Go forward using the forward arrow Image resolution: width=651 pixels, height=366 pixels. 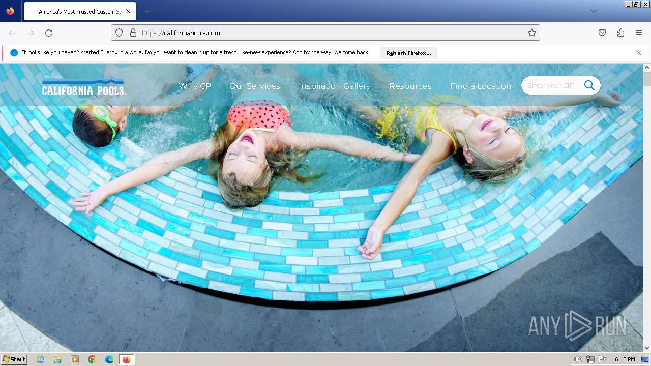31,33
